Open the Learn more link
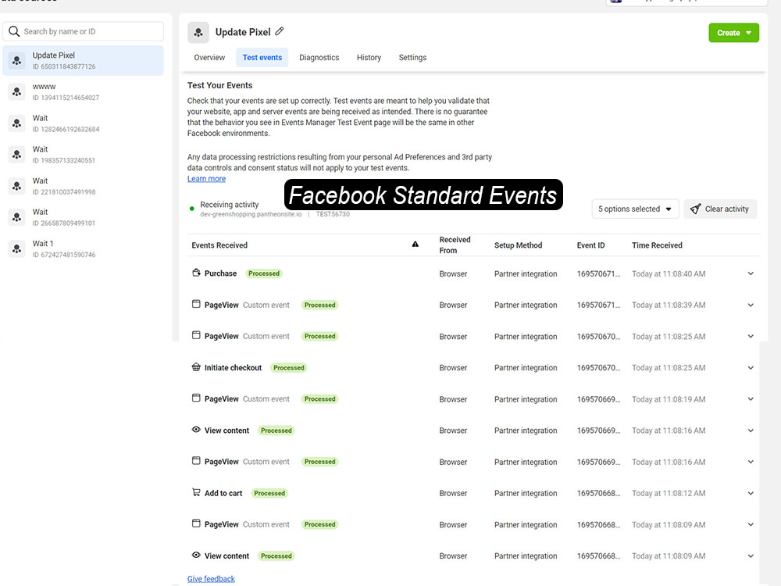The image size is (781, 586). point(206,178)
